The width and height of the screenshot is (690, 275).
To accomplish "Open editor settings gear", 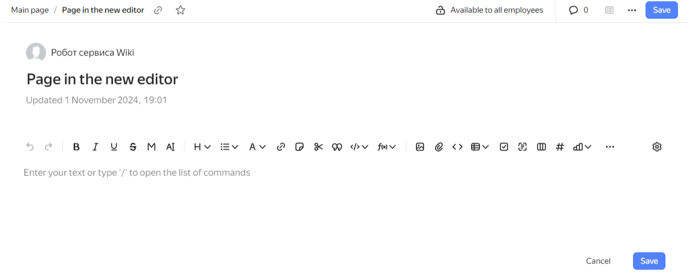I will coord(657,147).
